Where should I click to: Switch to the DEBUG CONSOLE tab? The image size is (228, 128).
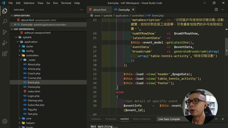[142, 119]
